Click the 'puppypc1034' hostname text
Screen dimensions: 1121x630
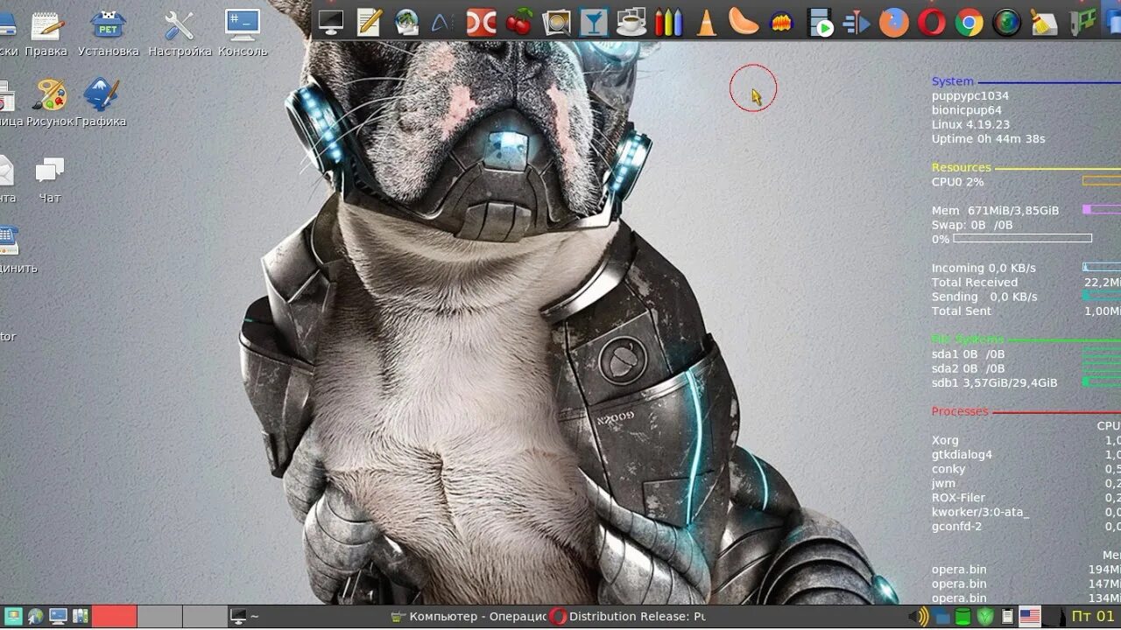tap(970, 96)
